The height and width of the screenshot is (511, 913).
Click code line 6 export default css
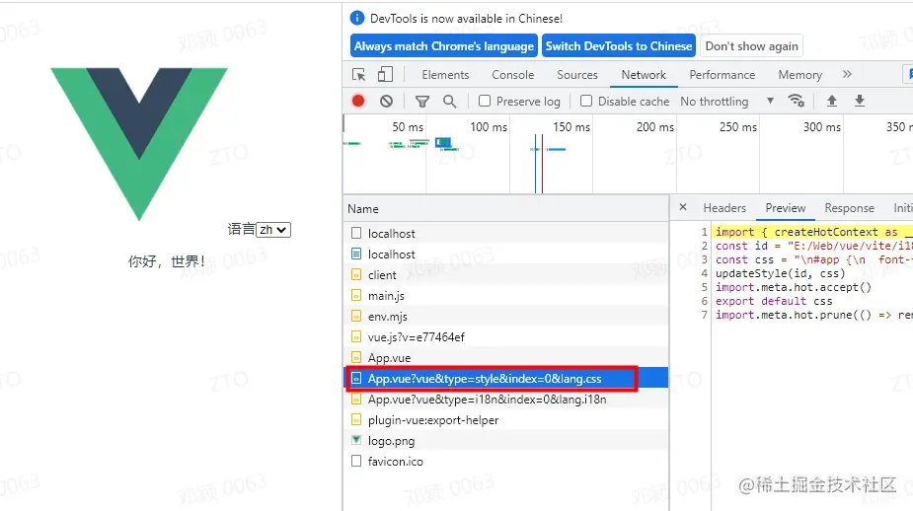[x=774, y=301]
